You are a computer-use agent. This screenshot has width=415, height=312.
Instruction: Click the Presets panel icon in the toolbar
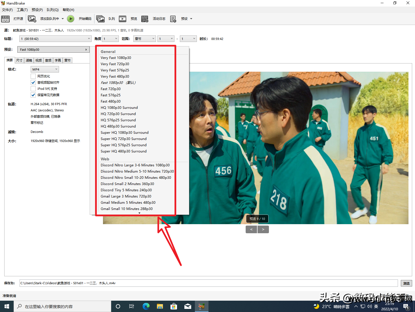(x=173, y=19)
